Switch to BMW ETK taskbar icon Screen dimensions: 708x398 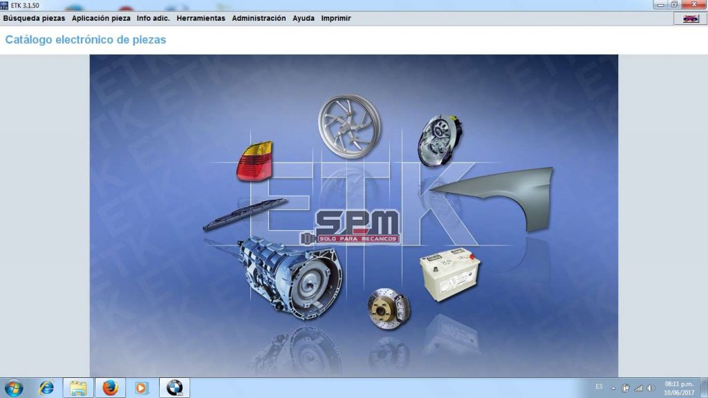(175, 388)
